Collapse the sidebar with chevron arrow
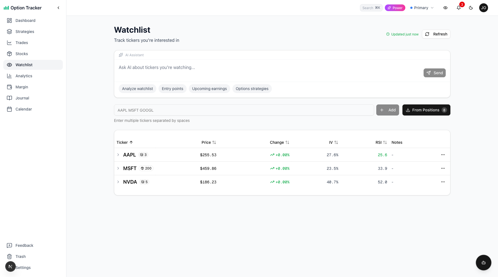Viewport: 498px width, 277px height. [x=58, y=8]
